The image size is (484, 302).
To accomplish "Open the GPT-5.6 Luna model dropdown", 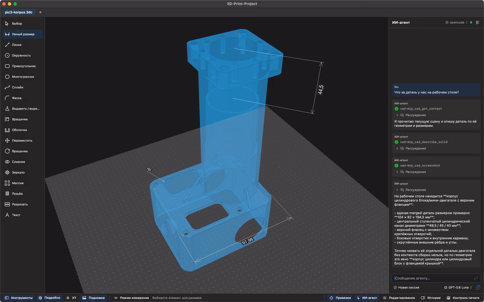I will [x=458, y=288].
